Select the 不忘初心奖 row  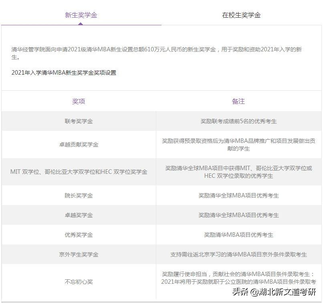point(79,281)
